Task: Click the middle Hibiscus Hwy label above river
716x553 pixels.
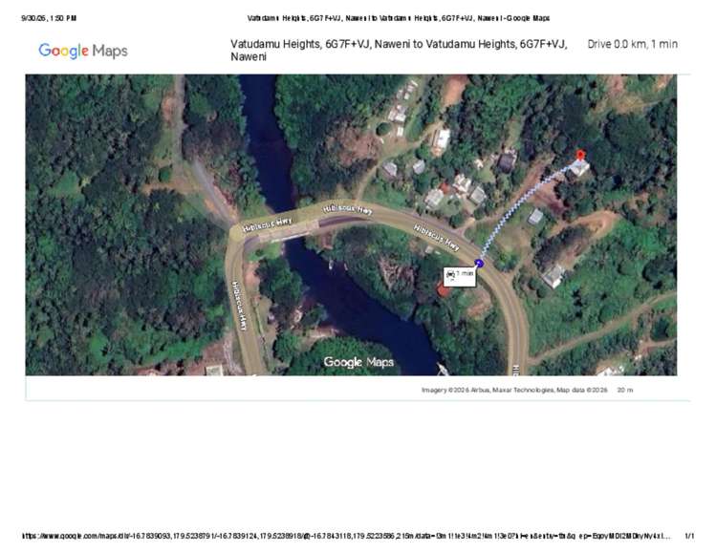Action: click(x=348, y=209)
